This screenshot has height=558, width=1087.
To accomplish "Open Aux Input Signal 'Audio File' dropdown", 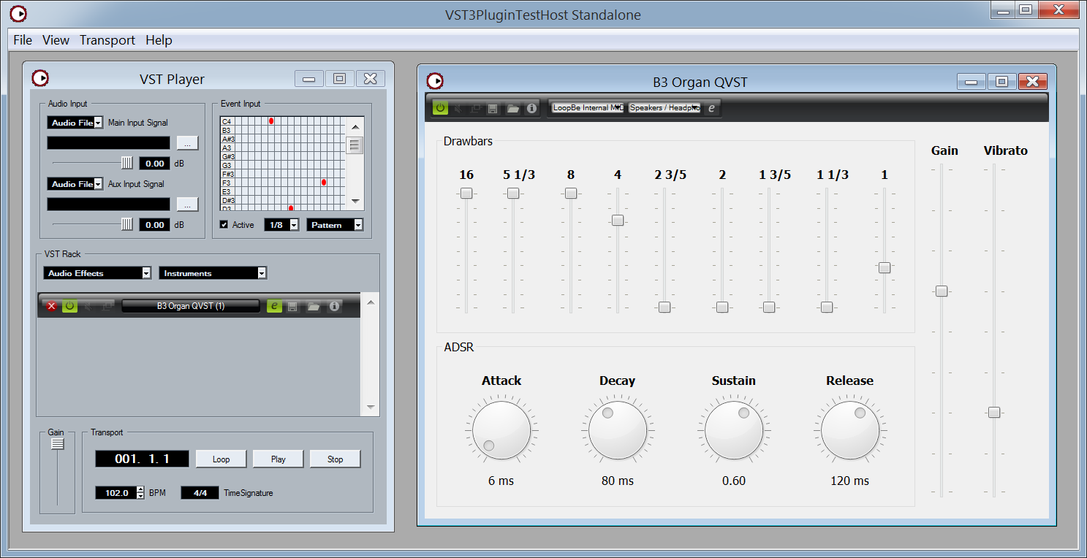I will [75, 184].
